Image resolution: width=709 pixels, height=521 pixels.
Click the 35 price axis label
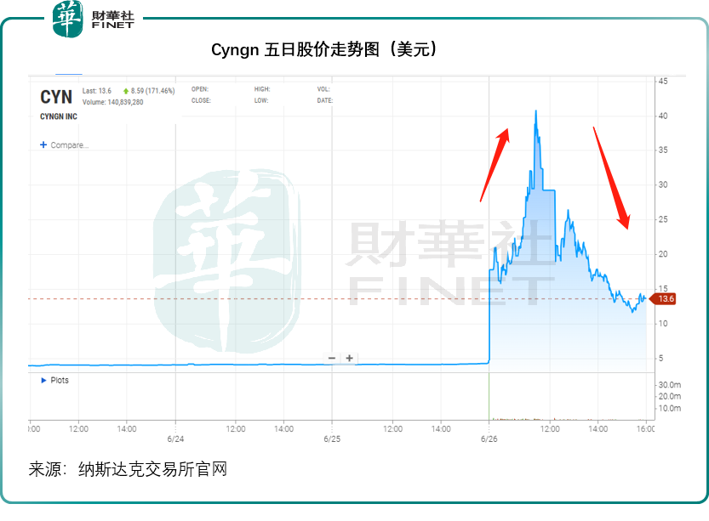coord(663,150)
